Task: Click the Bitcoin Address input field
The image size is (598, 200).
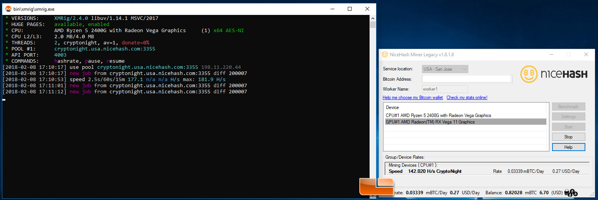Action: (467, 79)
